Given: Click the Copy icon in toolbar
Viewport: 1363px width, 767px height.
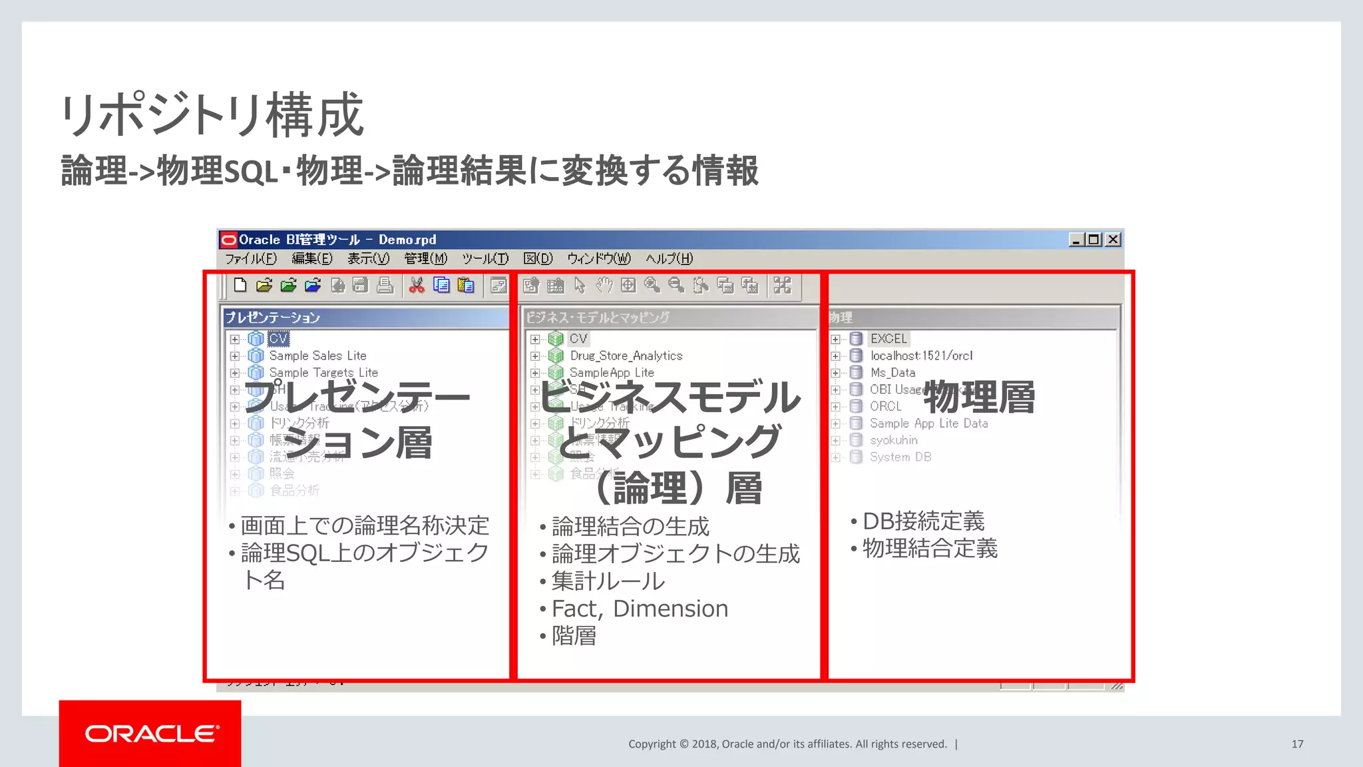Looking at the screenshot, I should (441, 286).
